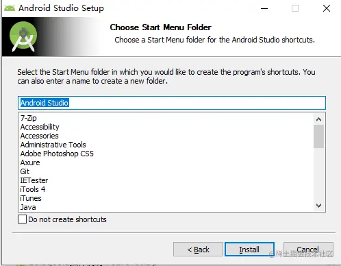Image resolution: width=341 pixels, height=266 pixels.
Task: Click the Start Menu folder name field
Action: 172,103
